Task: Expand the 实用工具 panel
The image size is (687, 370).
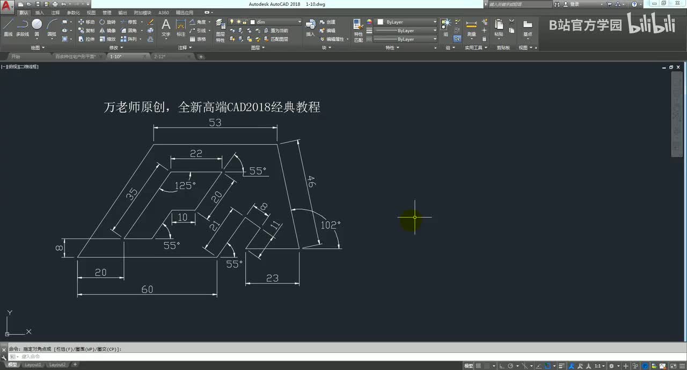Action: click(476, 48)
